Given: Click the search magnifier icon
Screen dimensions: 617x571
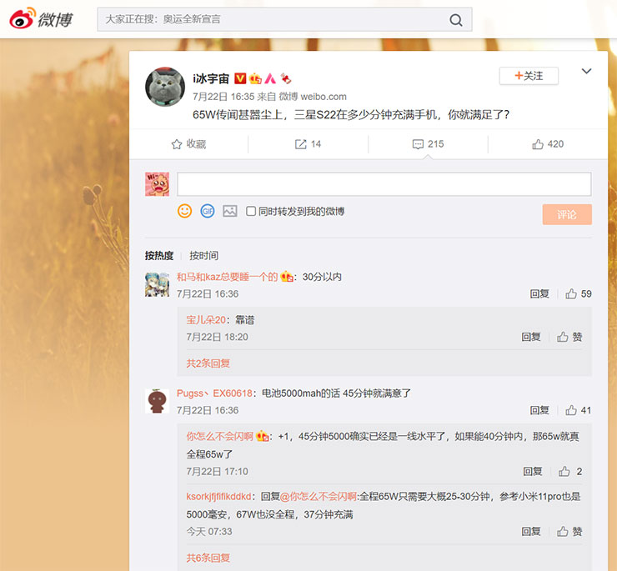Looking at the screenshot, I should click(x=456, y=20).
